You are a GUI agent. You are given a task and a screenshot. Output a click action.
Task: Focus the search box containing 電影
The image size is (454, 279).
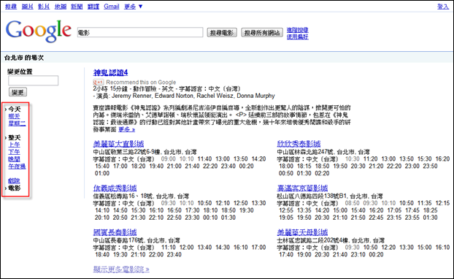click(x=140, y=32)
